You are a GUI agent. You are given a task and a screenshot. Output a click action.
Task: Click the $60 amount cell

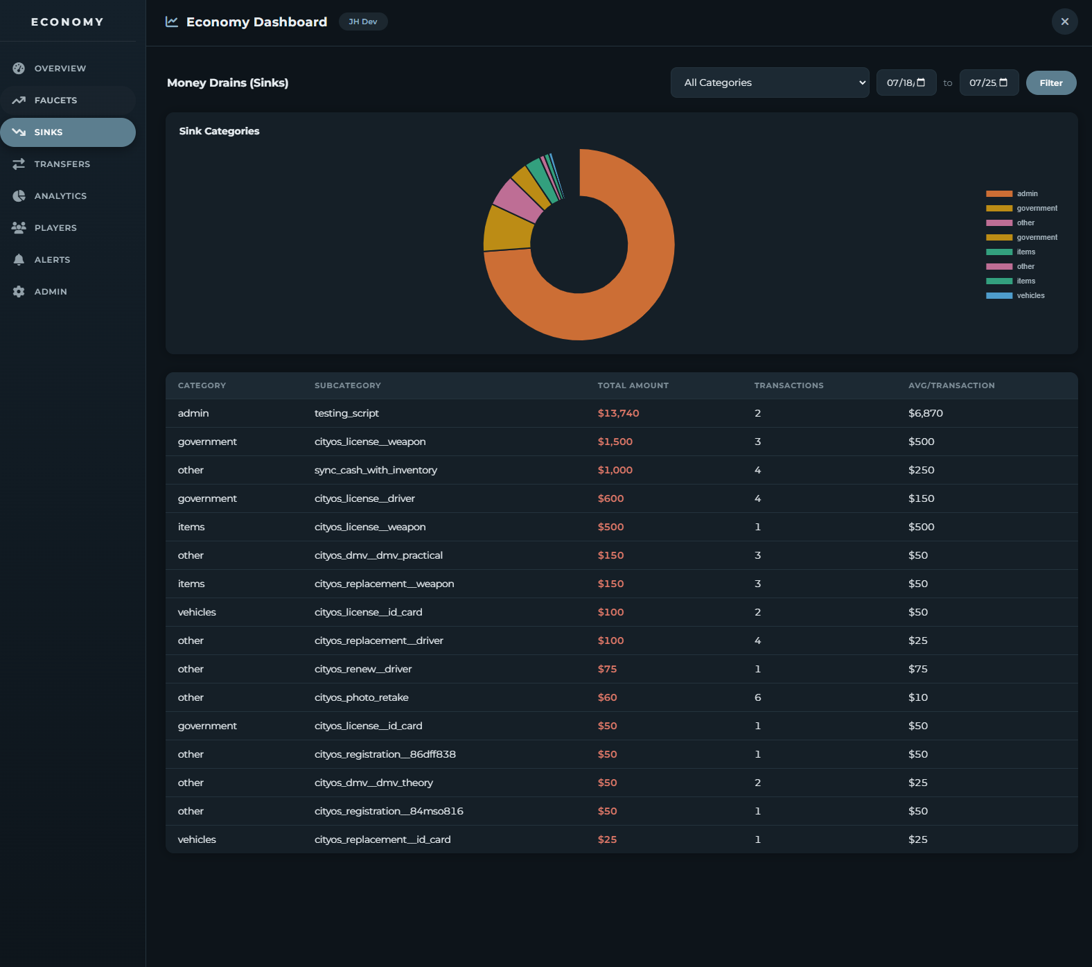(608, 697)
